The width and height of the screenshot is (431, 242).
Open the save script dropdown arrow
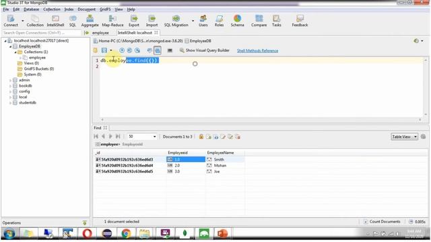(110, 50)
